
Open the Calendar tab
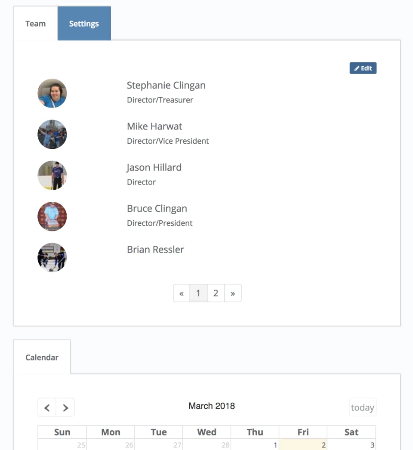click(x=42, y=357)
